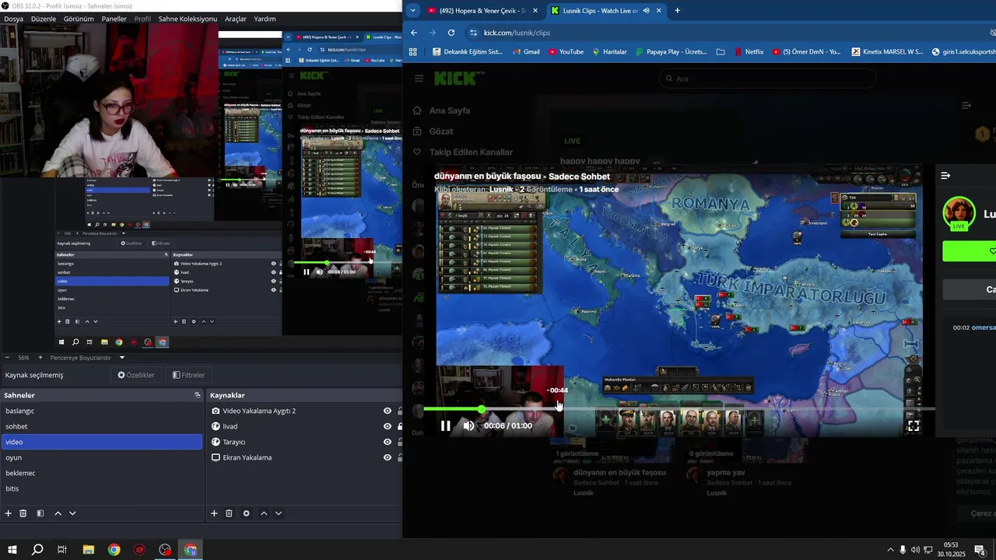996x560 pixels.
Task: Zoom out the OBS preview with minus
Action: pos(8,358)
